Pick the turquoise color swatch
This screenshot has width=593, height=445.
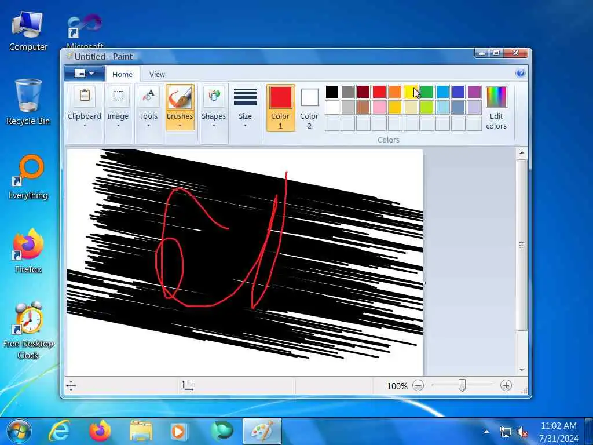click(x=442, y=92)
